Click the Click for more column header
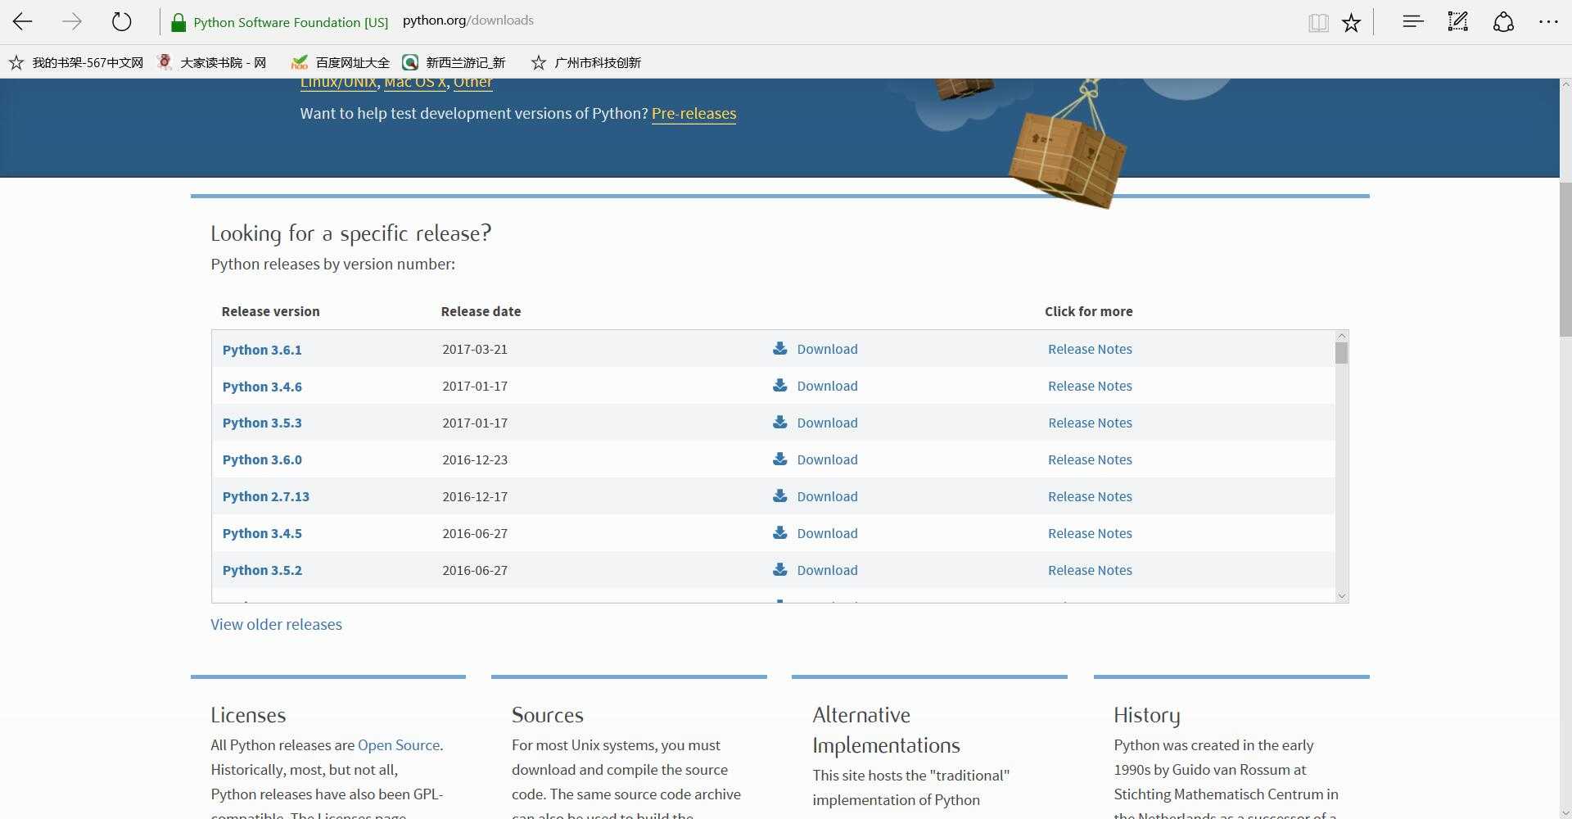The image size is (1572, 819). [x=1088, y=311]
